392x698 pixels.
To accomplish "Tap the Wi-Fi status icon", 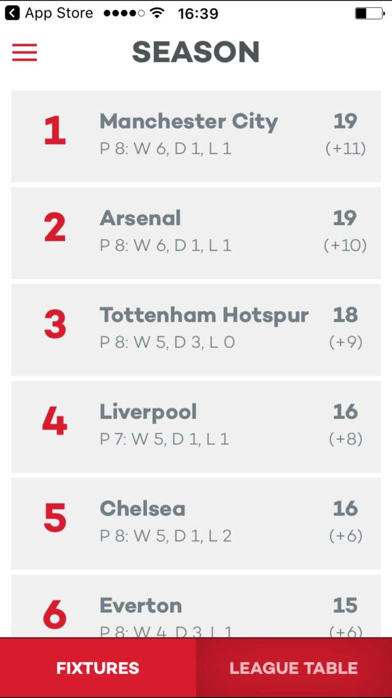I will coord(157,14).
